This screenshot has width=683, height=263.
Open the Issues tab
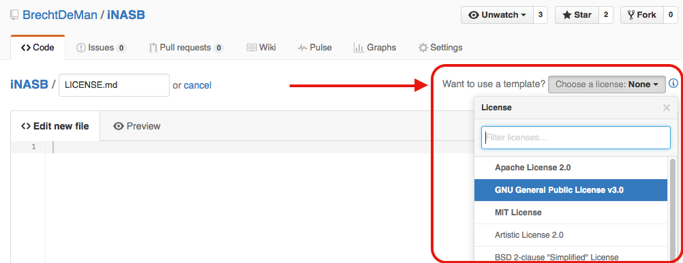click(x=102, y=48)
